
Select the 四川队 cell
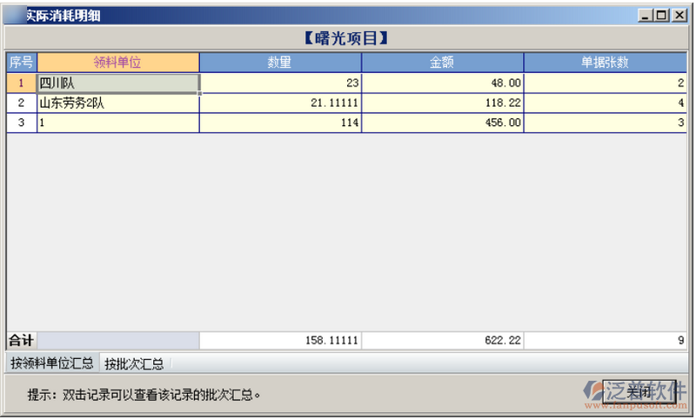point(118,83)
